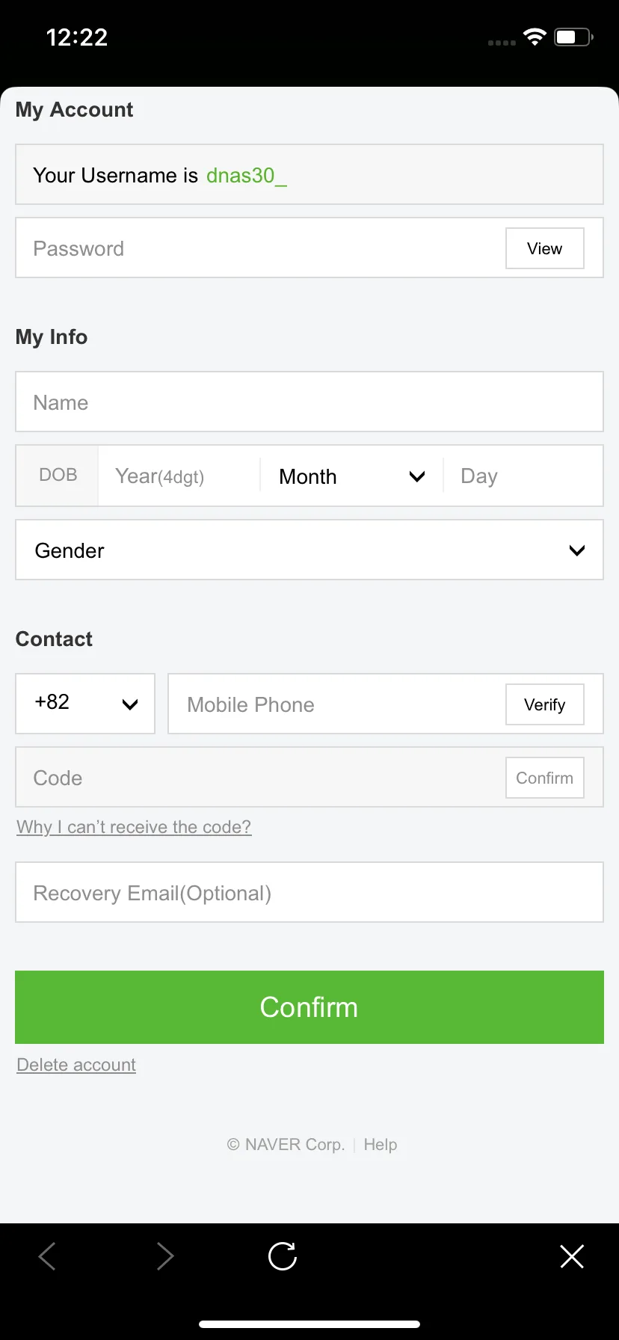Focus the Name input field
Image resolution: width=619 pixels, height=1340 pixels.
click(x=309, y=402)
